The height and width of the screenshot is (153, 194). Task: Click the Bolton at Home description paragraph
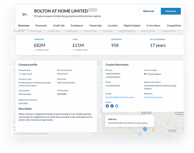click(x=55, y=117)
